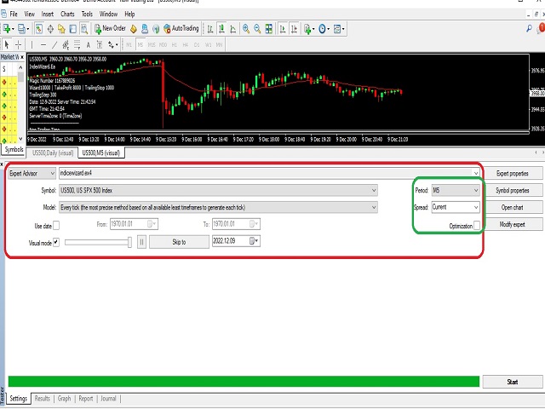Select the Fibonacci retracement tool
Image resolution: width=545 pixels, height=409 pixels.
(x=77, y=44)
